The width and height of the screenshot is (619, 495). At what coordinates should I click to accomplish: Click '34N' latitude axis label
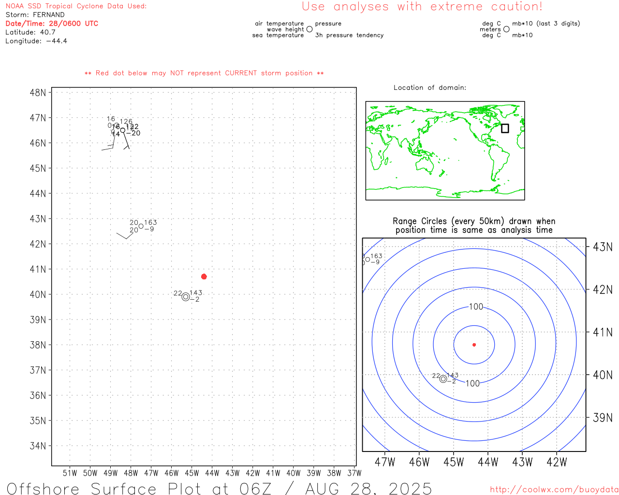click(38, 446)
